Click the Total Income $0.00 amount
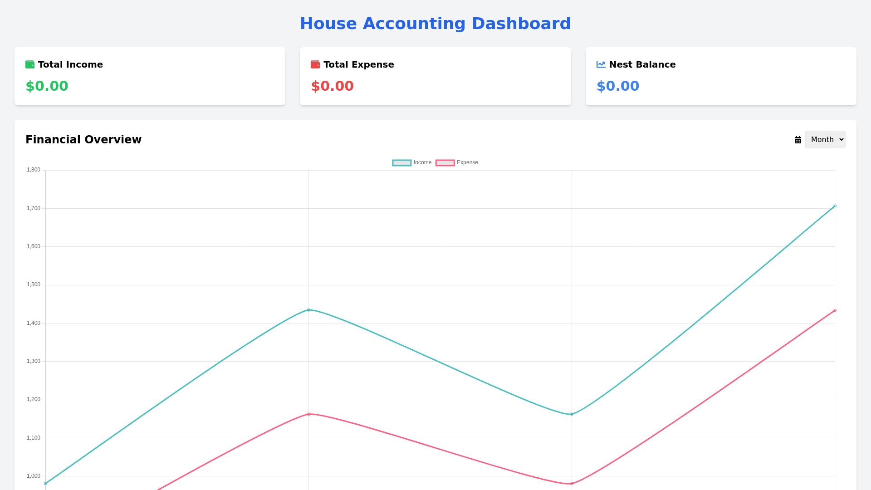Screen dimensions: 871x490 (47, 86)
